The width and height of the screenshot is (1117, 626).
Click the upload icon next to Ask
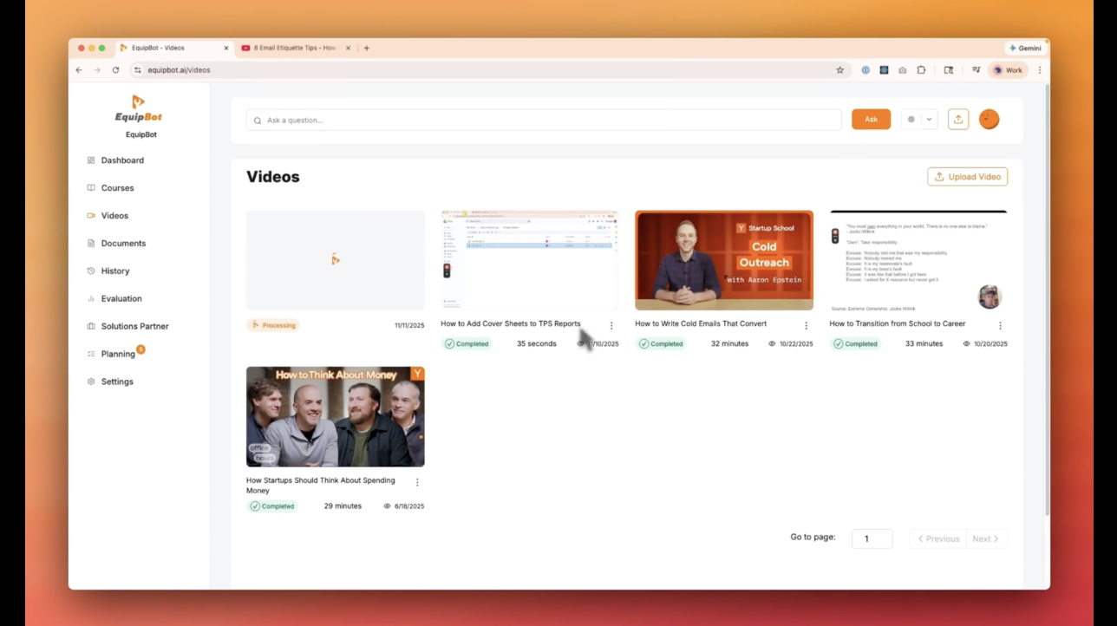tap(957, 120)
